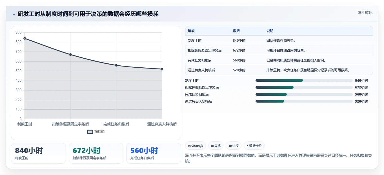Screen dimensions: 384x175
Task: Click the 520小时 table cell
Action: tap(239, 70)
